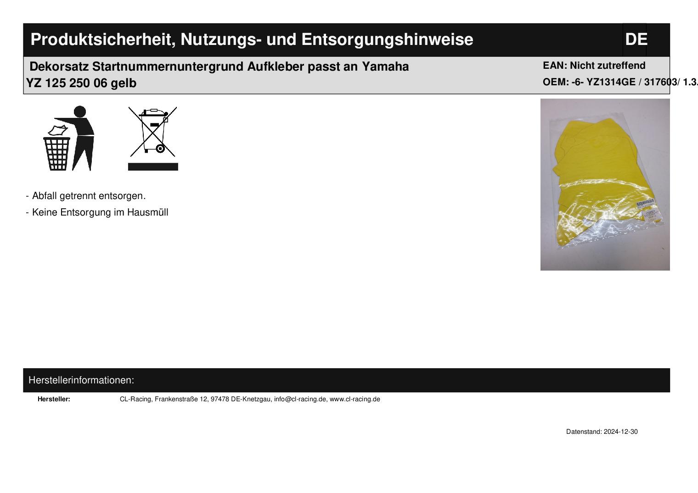Click the wire waste basket in the pictogram

pyautogui.click(x=57, y=153)
